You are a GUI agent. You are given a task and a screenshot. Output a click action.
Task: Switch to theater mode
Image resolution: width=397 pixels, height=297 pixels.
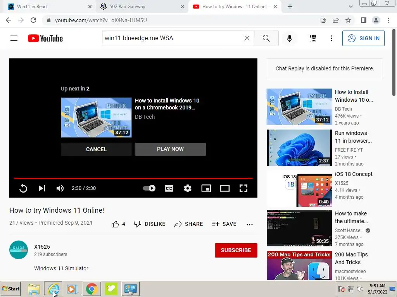(225, 188)
